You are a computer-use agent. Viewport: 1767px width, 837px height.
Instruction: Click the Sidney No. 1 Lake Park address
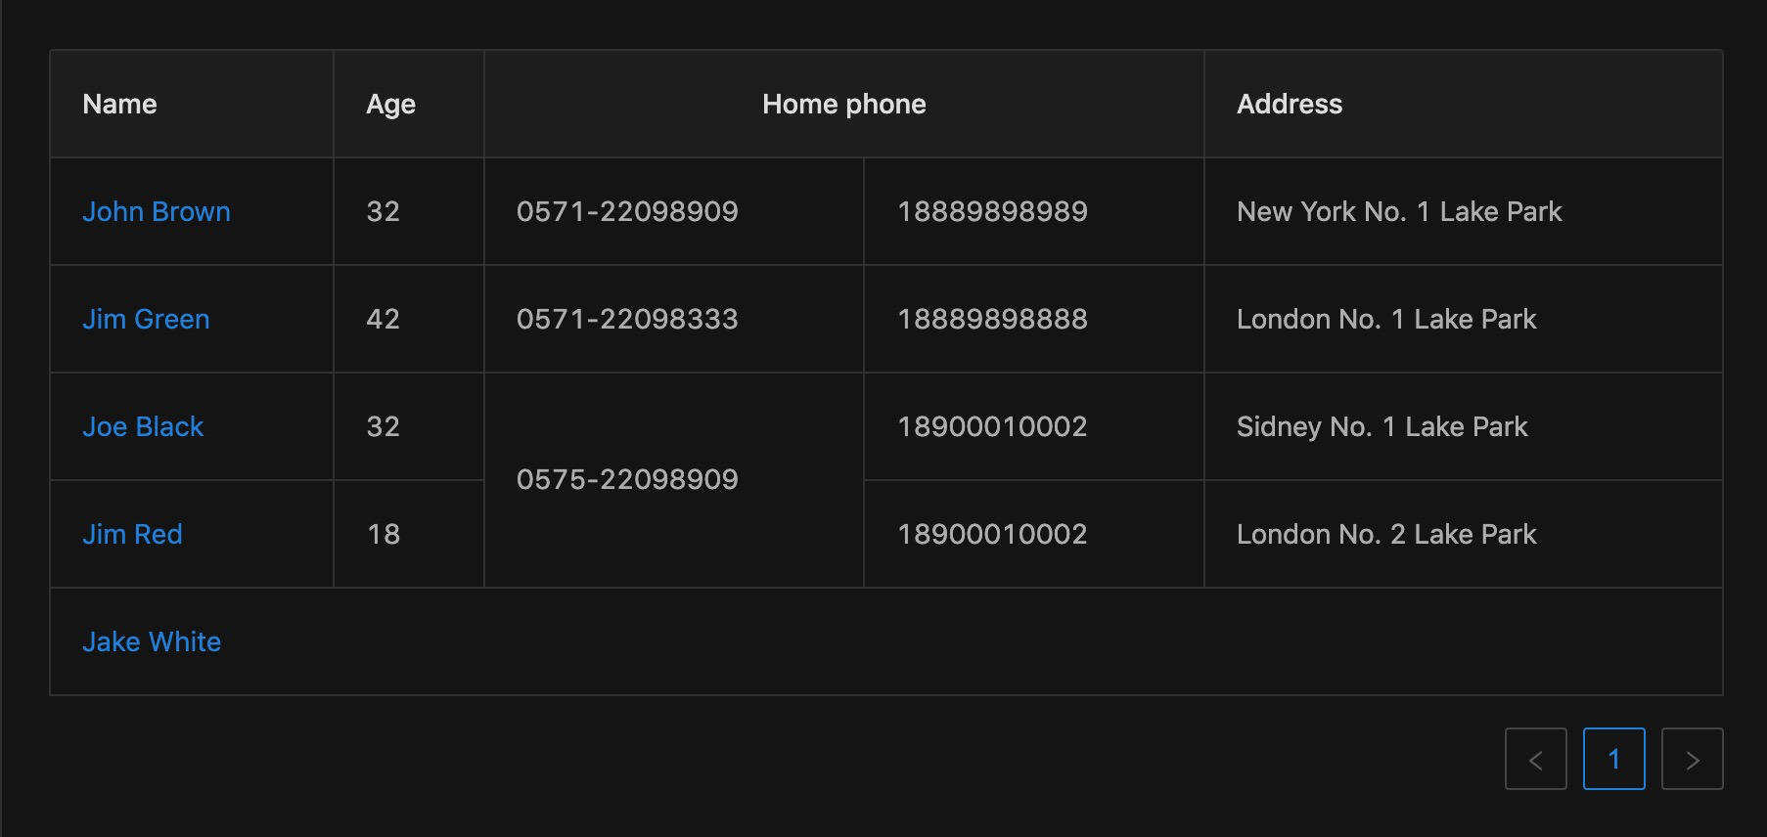1382,426
